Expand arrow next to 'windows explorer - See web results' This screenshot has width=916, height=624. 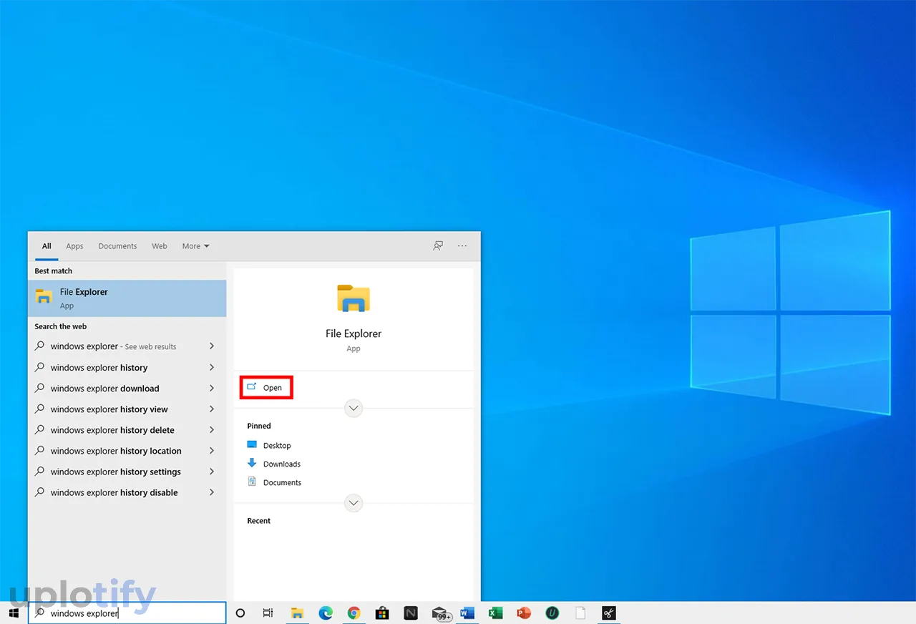pyautogui.click(x=212, y=346)
